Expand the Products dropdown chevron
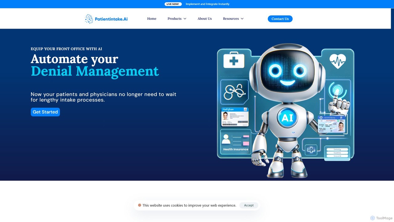394x222 pixels. [185, 19]
